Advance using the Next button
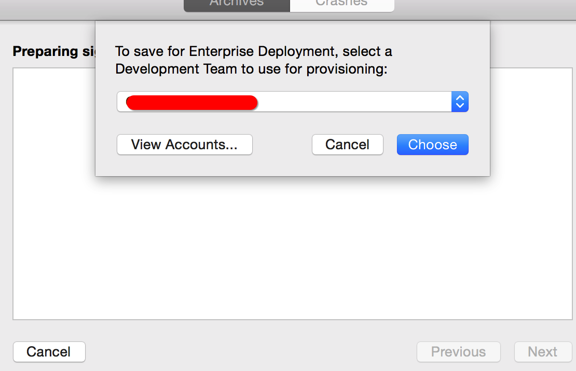Screen dimensions: 576x371 pyautogui.click(x=543, y=352)
